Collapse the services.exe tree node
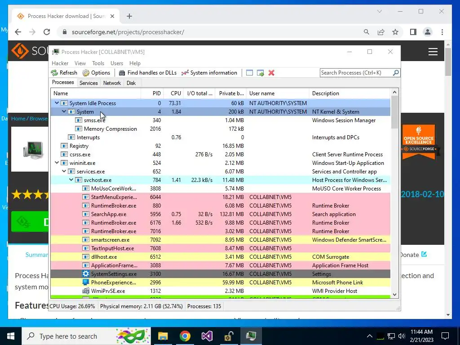 (x=64, y=171)
